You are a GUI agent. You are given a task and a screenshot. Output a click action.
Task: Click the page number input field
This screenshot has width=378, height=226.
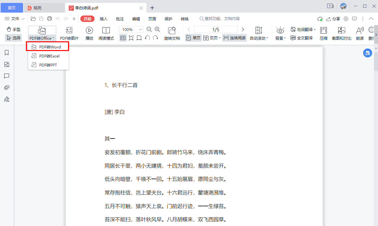(216, 29)
